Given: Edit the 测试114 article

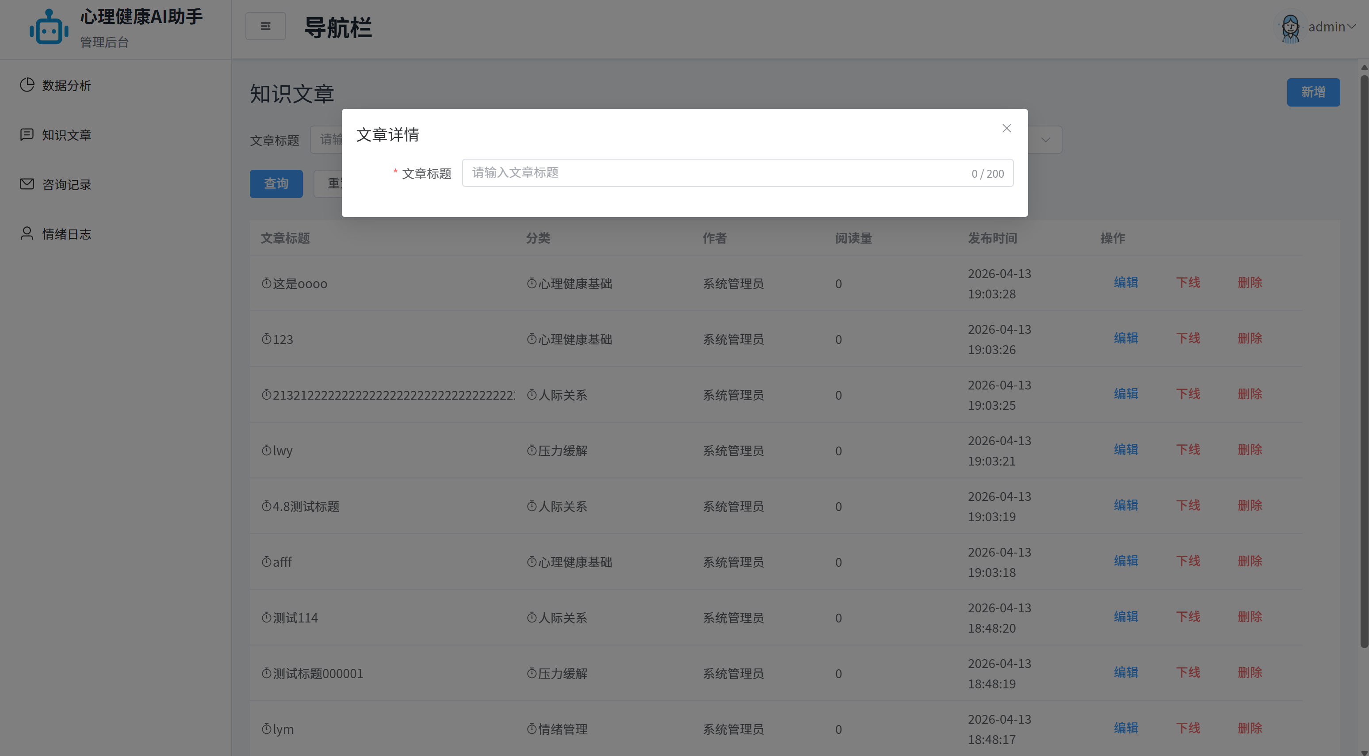Looking at the screenshot, I should point(1126,616).
